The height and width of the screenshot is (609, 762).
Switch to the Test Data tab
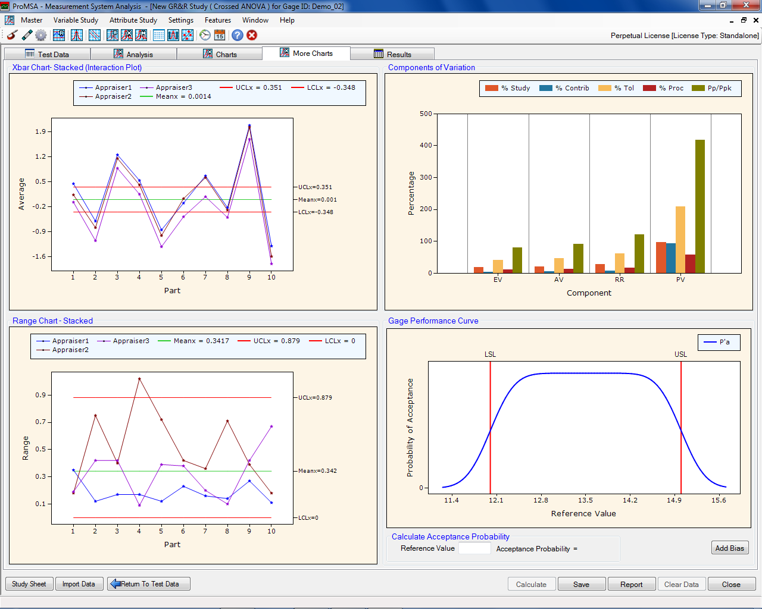pos(47,54)
